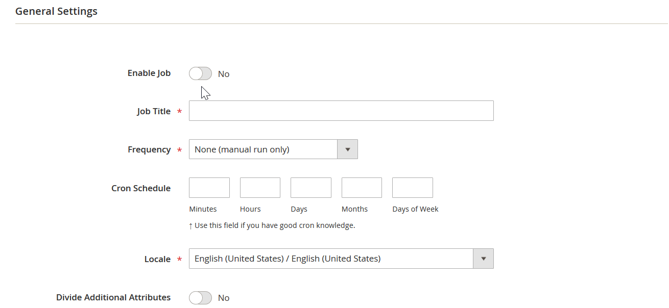Image resolution: width=669 pixels, height=308 pixels.
Task: Toggle the Divide Additional Attributes switch
Action: coord(200,298)
